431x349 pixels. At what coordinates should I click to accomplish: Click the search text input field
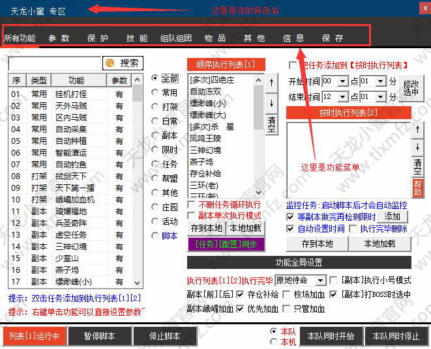coord(54,63)
